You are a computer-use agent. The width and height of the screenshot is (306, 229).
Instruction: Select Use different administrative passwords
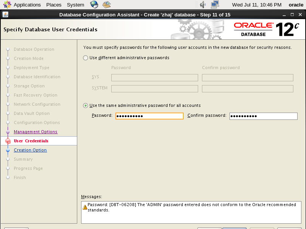tap(85, 58)
